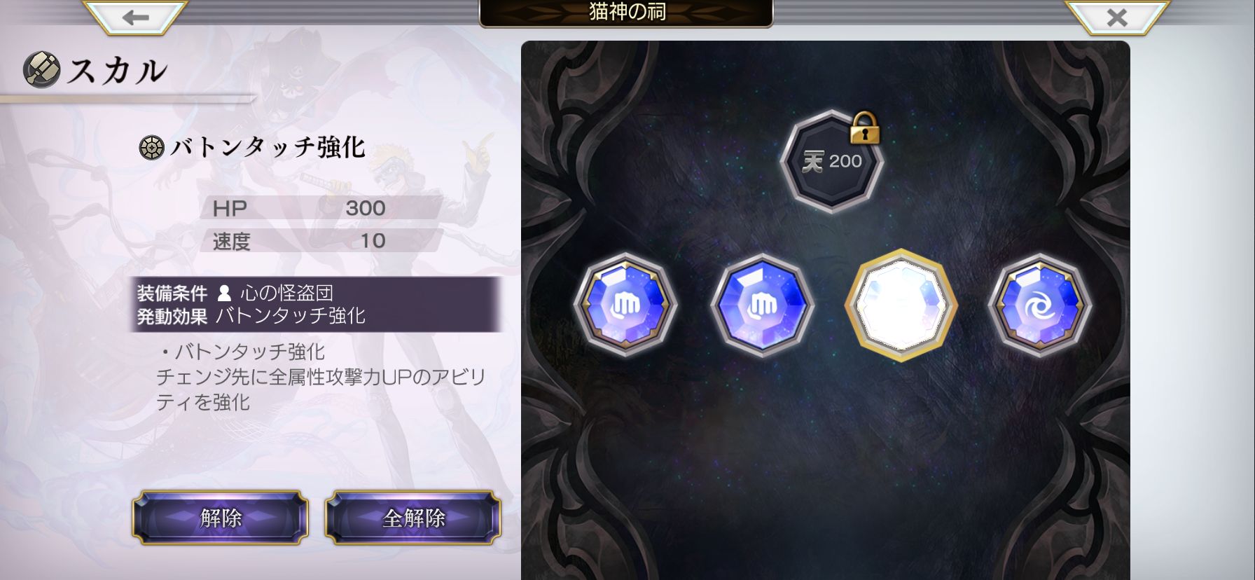Click the person icon beside 心の怪盗団

point(224,293)
